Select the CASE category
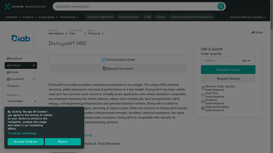Viewport: 273px width, 153px height. pyautogui.click(x=147, y=17)
